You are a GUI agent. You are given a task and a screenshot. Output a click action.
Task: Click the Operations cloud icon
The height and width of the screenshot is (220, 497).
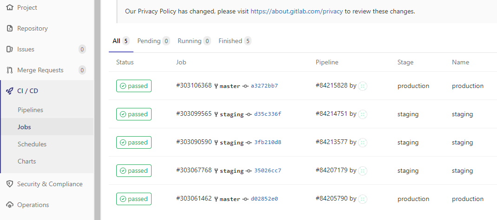10,205
